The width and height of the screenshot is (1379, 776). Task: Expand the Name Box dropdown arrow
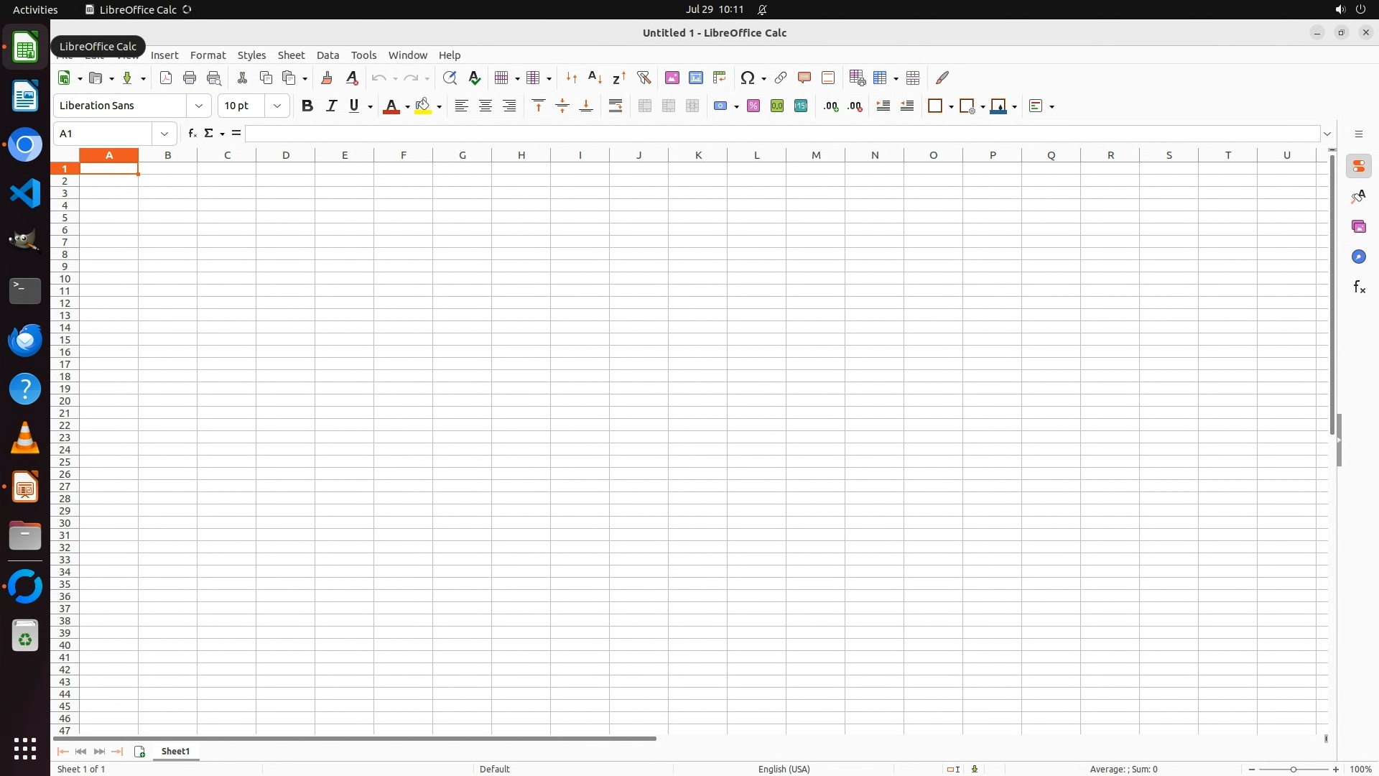[164, 134]
